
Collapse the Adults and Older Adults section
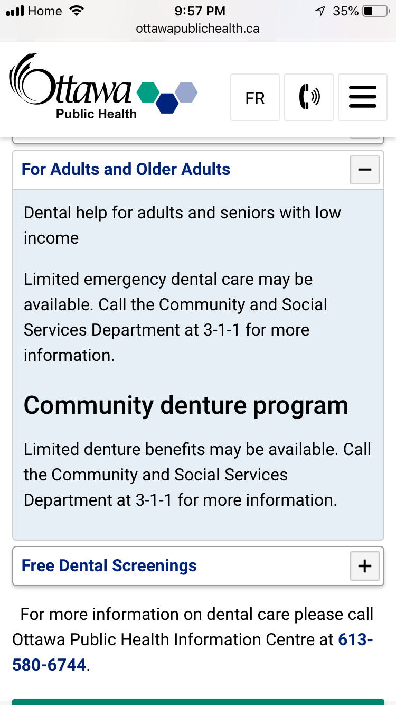364,170
